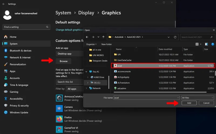Screen dimensions: 216x134
Task: Click the horizontal scrollbar in file list
Action: coord(160,92)
